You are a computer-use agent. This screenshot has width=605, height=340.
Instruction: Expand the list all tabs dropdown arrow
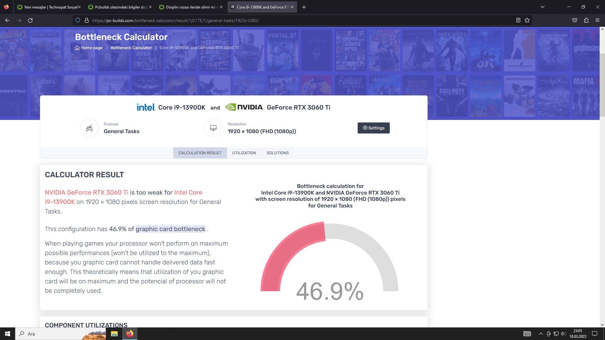543,7
